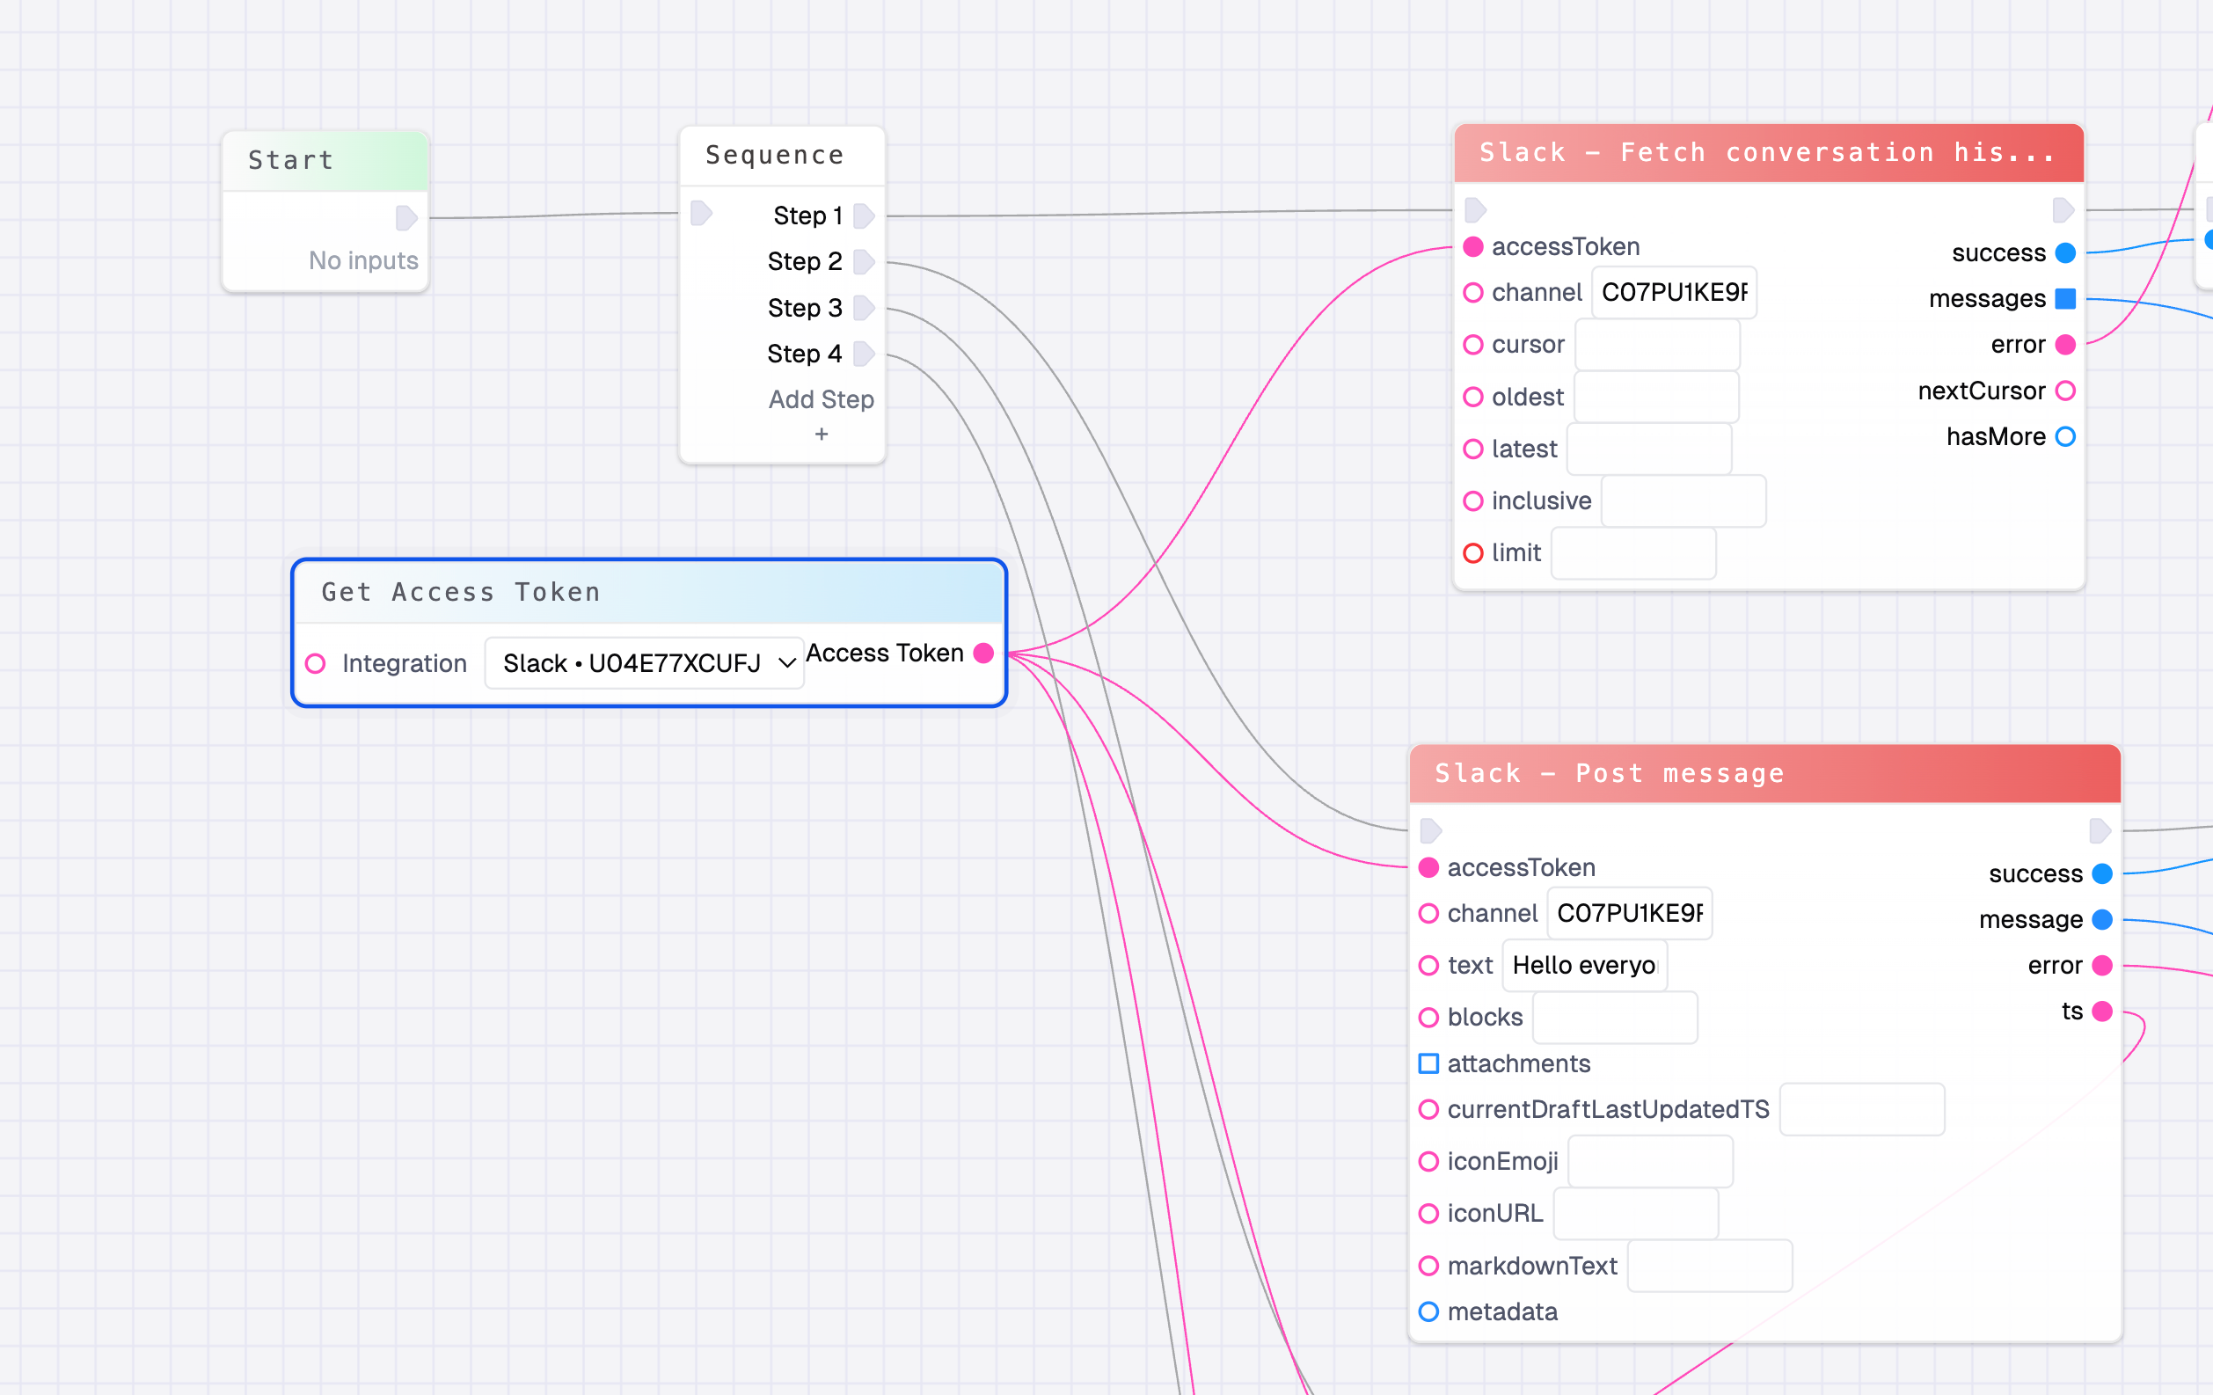Image resolution: width=2213 pixels, height=1395 pixels.
Task: Click the attachments square input port
Action: pos(1429,1063)
